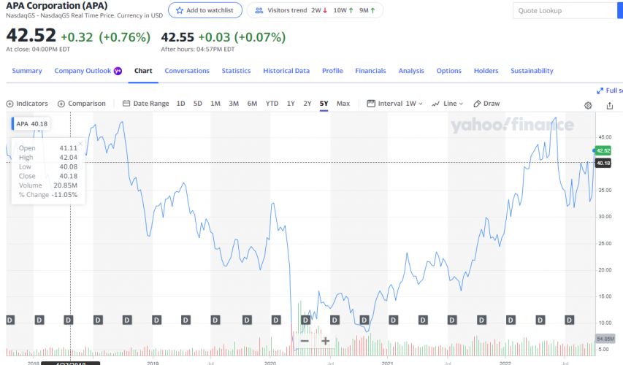The image size is (623, 365).
Task: Zoom out chart with minus button
Action: coord(305,341)
